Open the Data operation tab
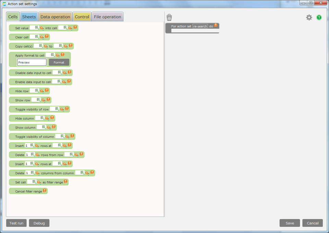Viewport: 329px width, 233px height. click(x=55, y=17)
